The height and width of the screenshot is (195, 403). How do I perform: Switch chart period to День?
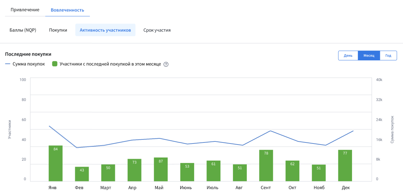(x=348, y=56)
